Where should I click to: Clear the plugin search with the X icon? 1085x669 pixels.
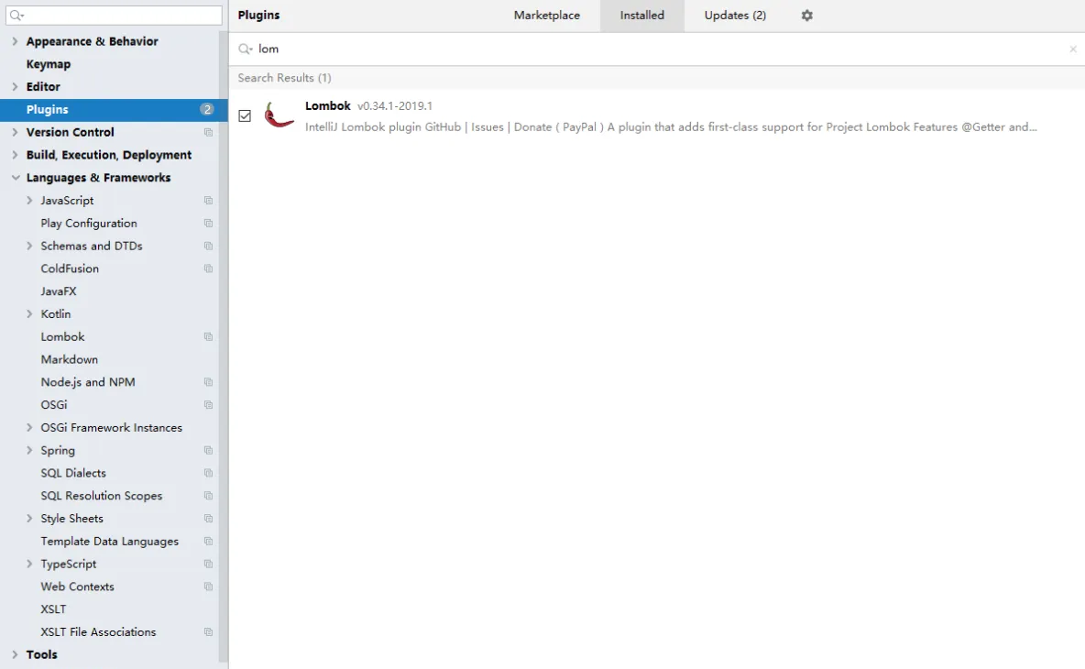pyautogui.click(x=1072, y=49)
